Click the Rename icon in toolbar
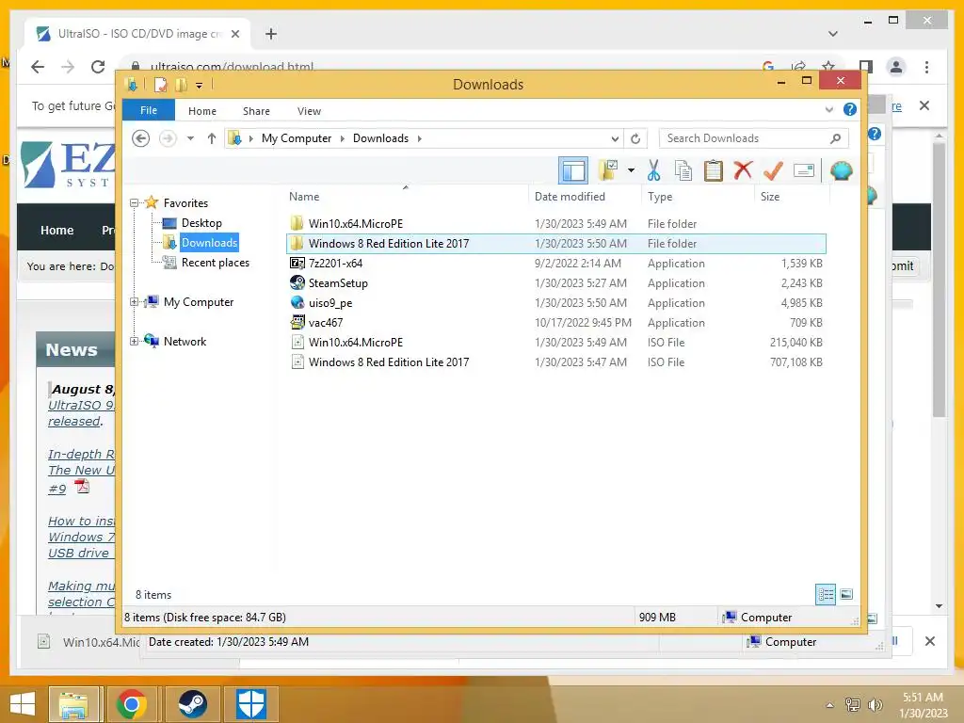Screen dimensions: 964x723 (x=804, y=170)
